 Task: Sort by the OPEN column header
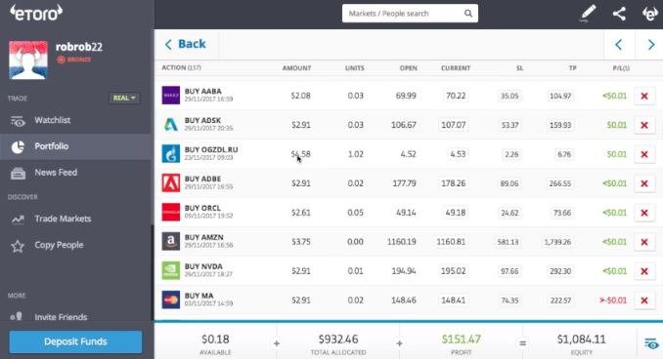[409, 68]
